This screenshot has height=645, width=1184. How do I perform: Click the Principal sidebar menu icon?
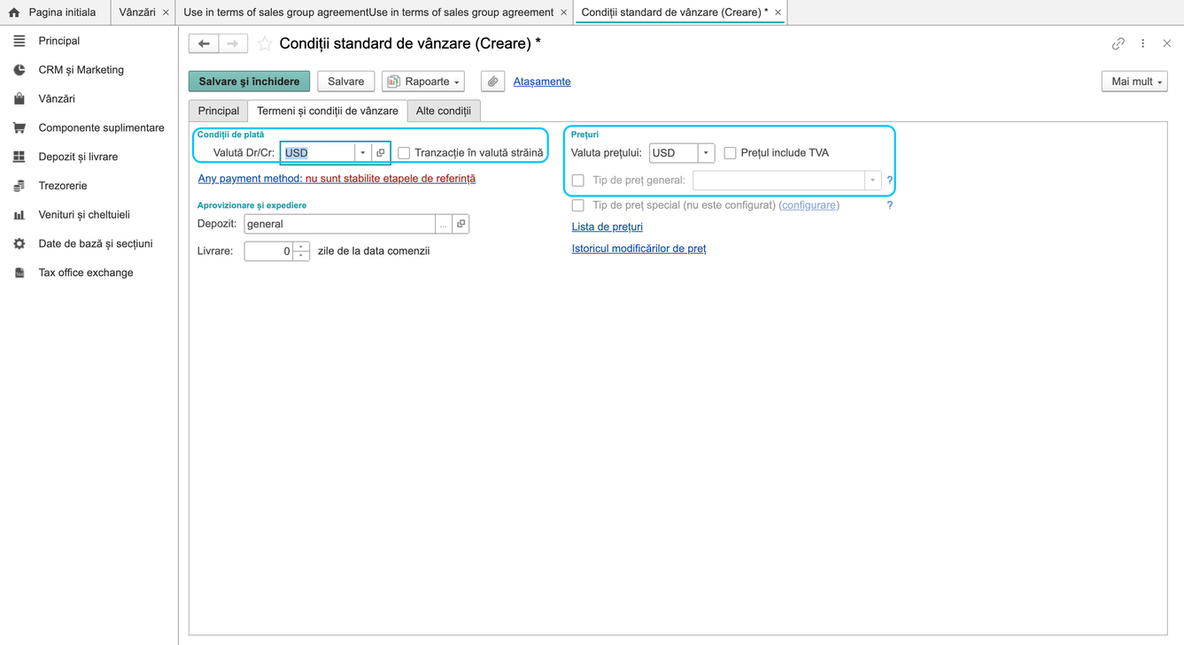point(19,41)
